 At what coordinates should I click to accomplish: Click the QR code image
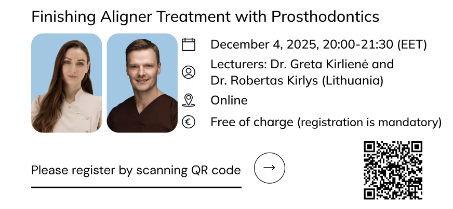coord(393,170)
